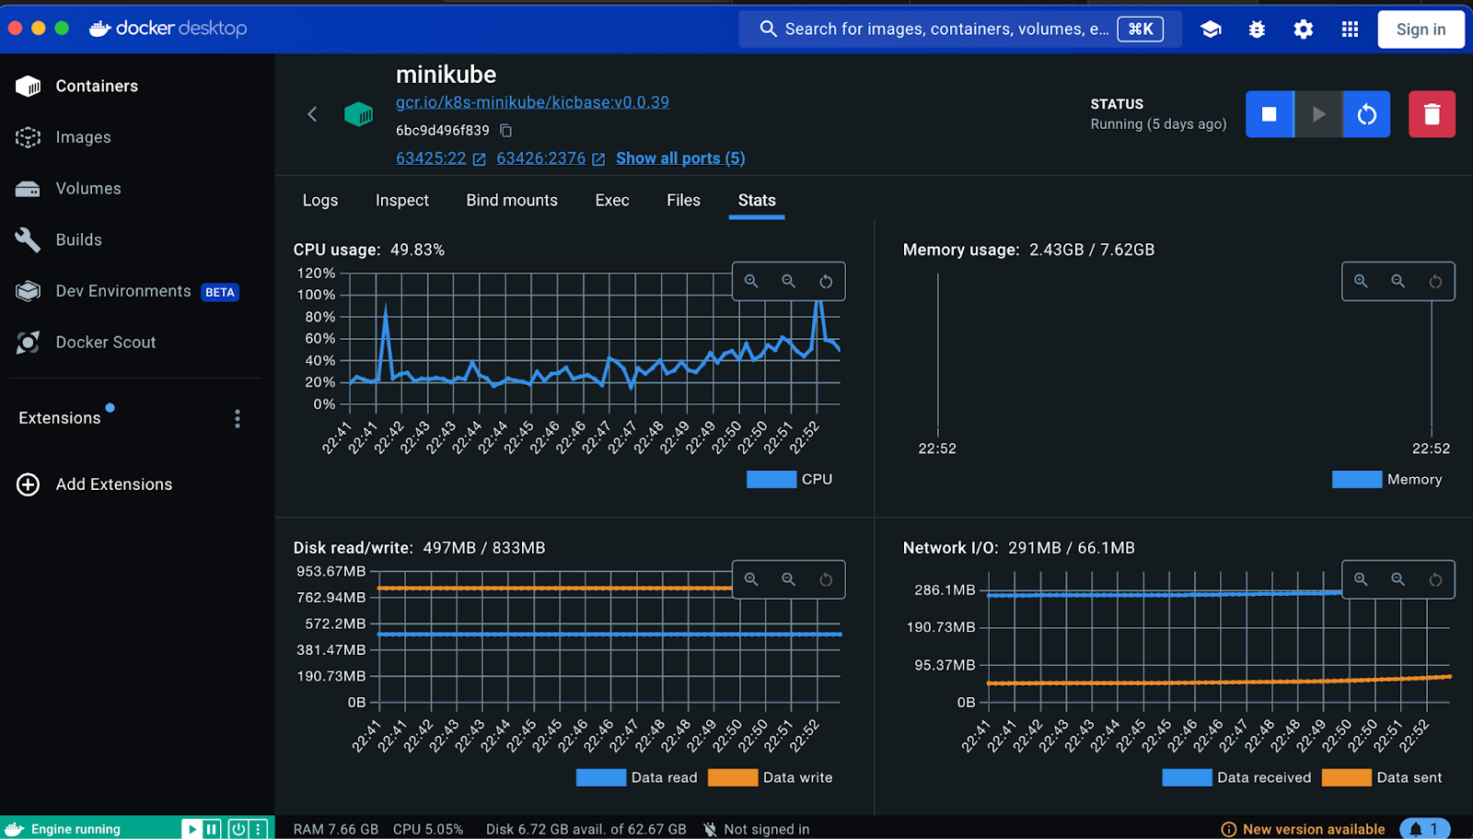
Task: Delete the minikube container
Action: pos(1432,114)
